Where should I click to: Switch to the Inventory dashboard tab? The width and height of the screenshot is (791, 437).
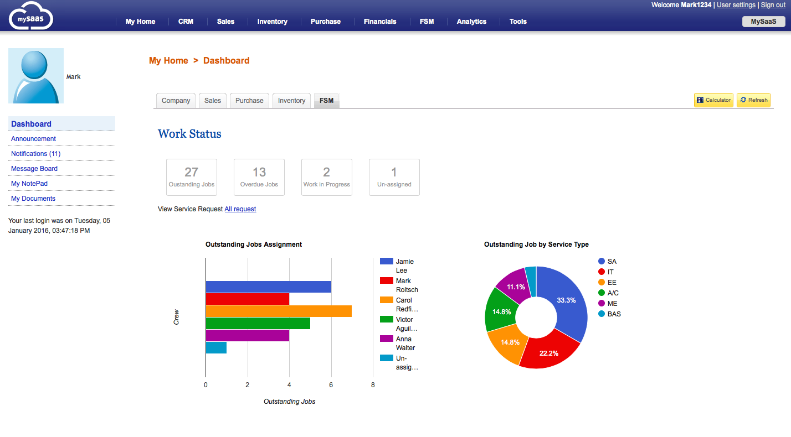(x=291, y=101)
